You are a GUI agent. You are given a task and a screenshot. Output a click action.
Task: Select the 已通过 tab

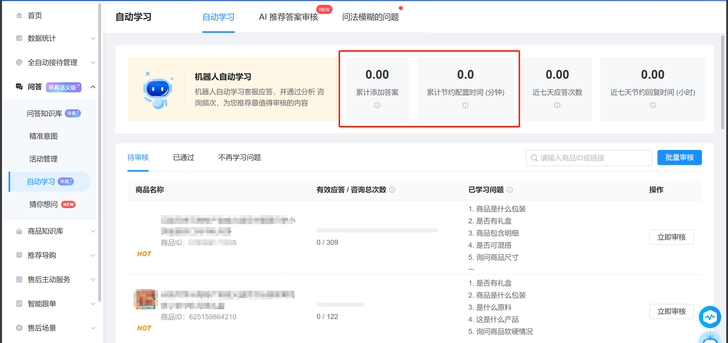(x=183, y=157)
